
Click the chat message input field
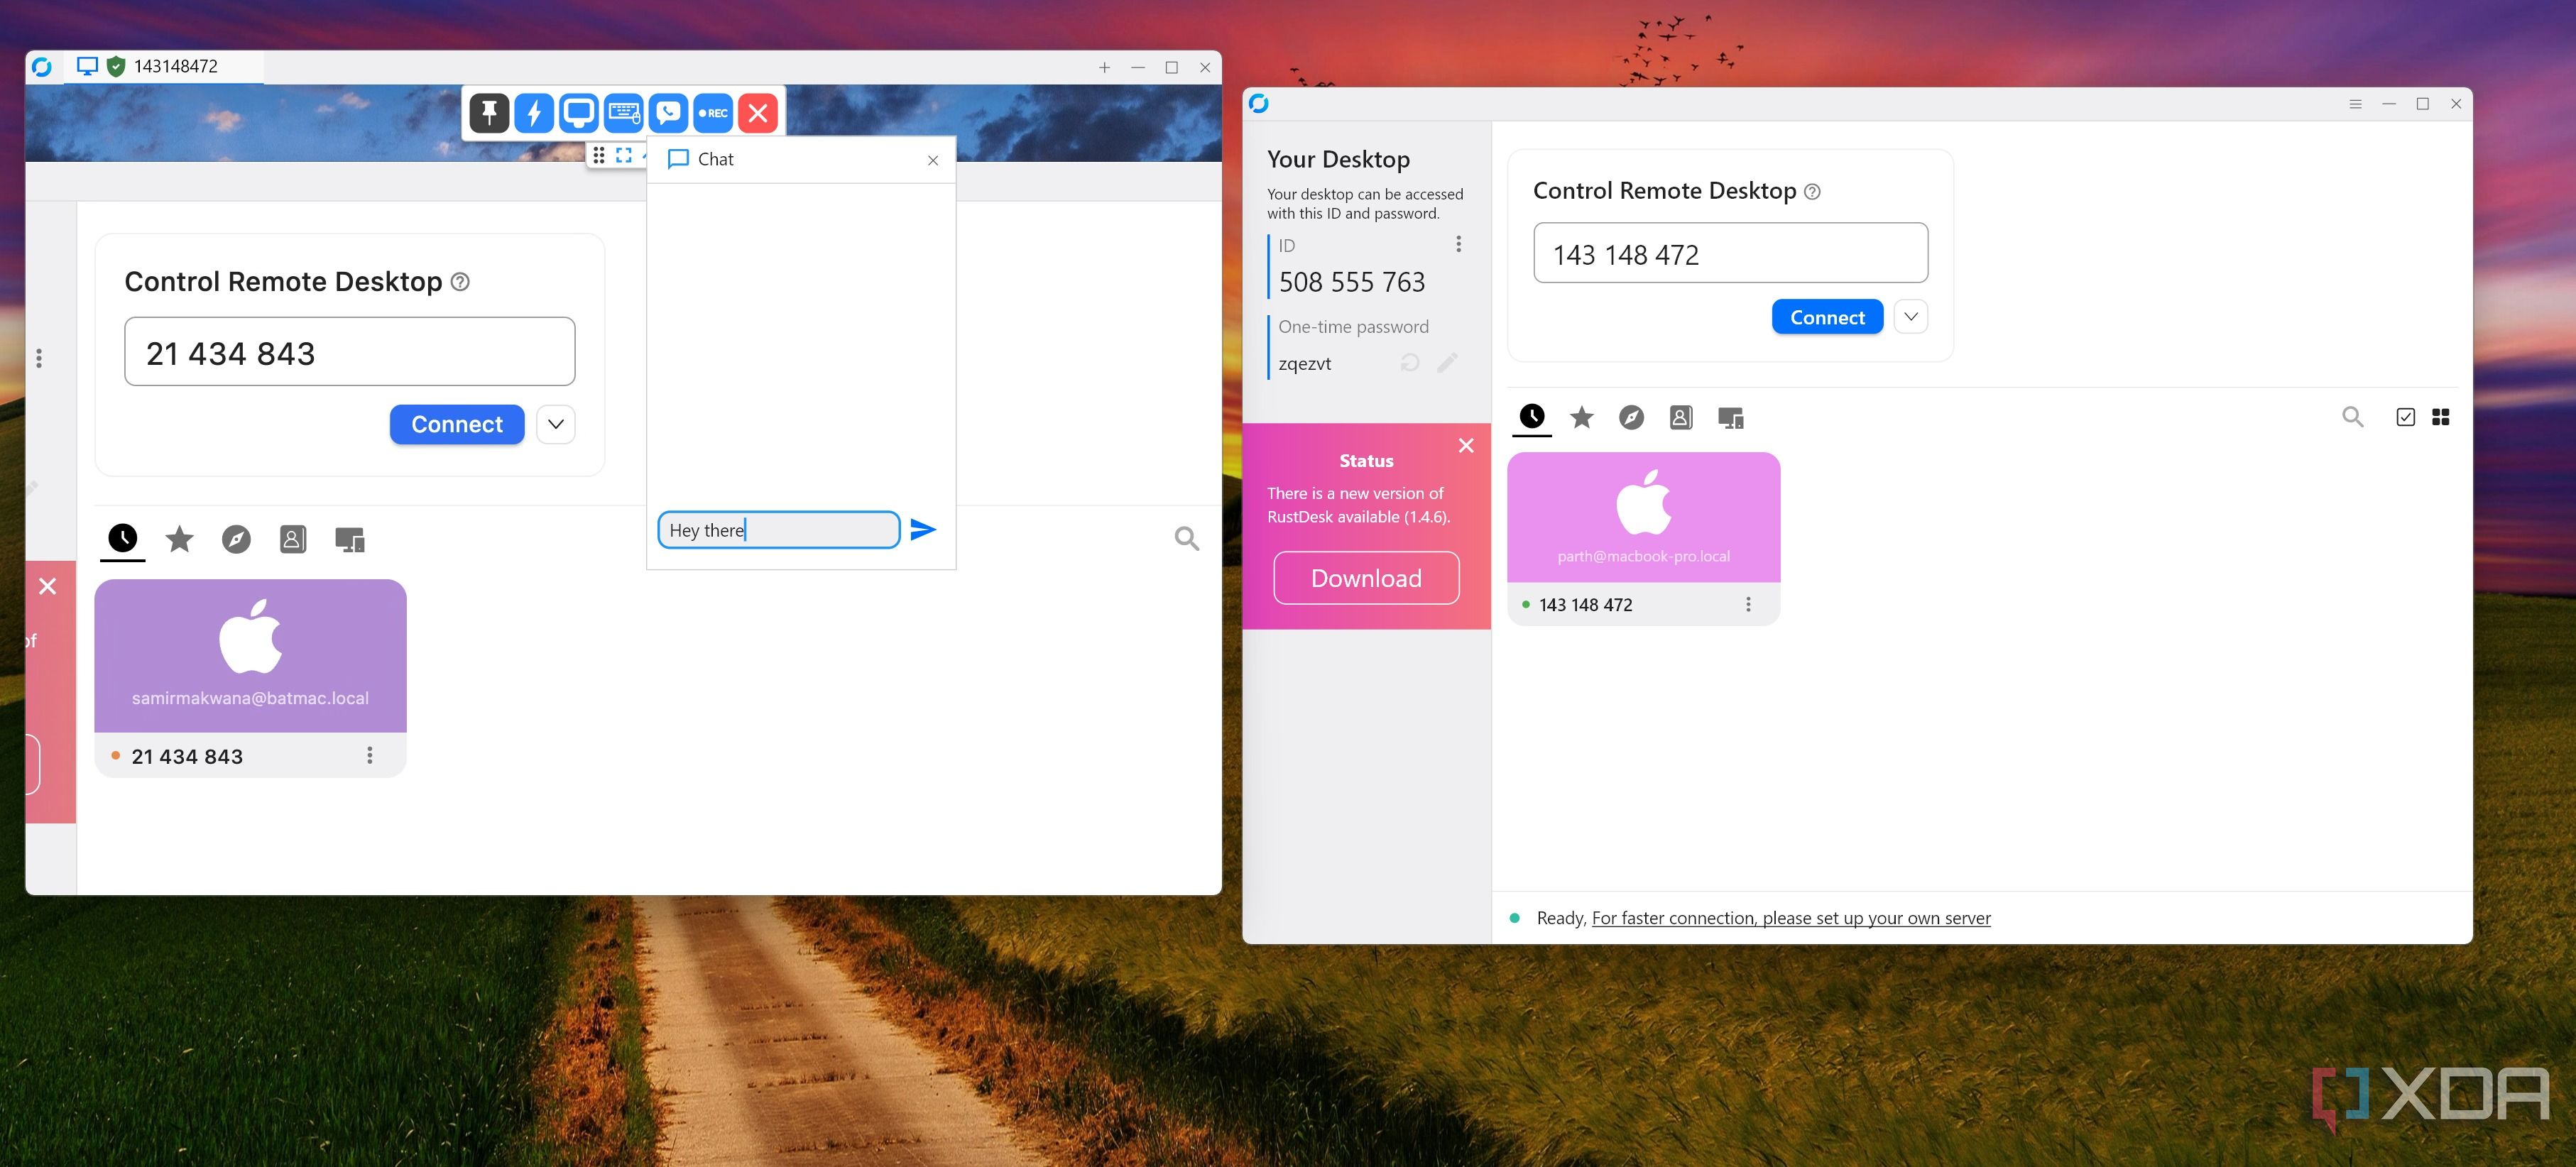tap(779, 530)
